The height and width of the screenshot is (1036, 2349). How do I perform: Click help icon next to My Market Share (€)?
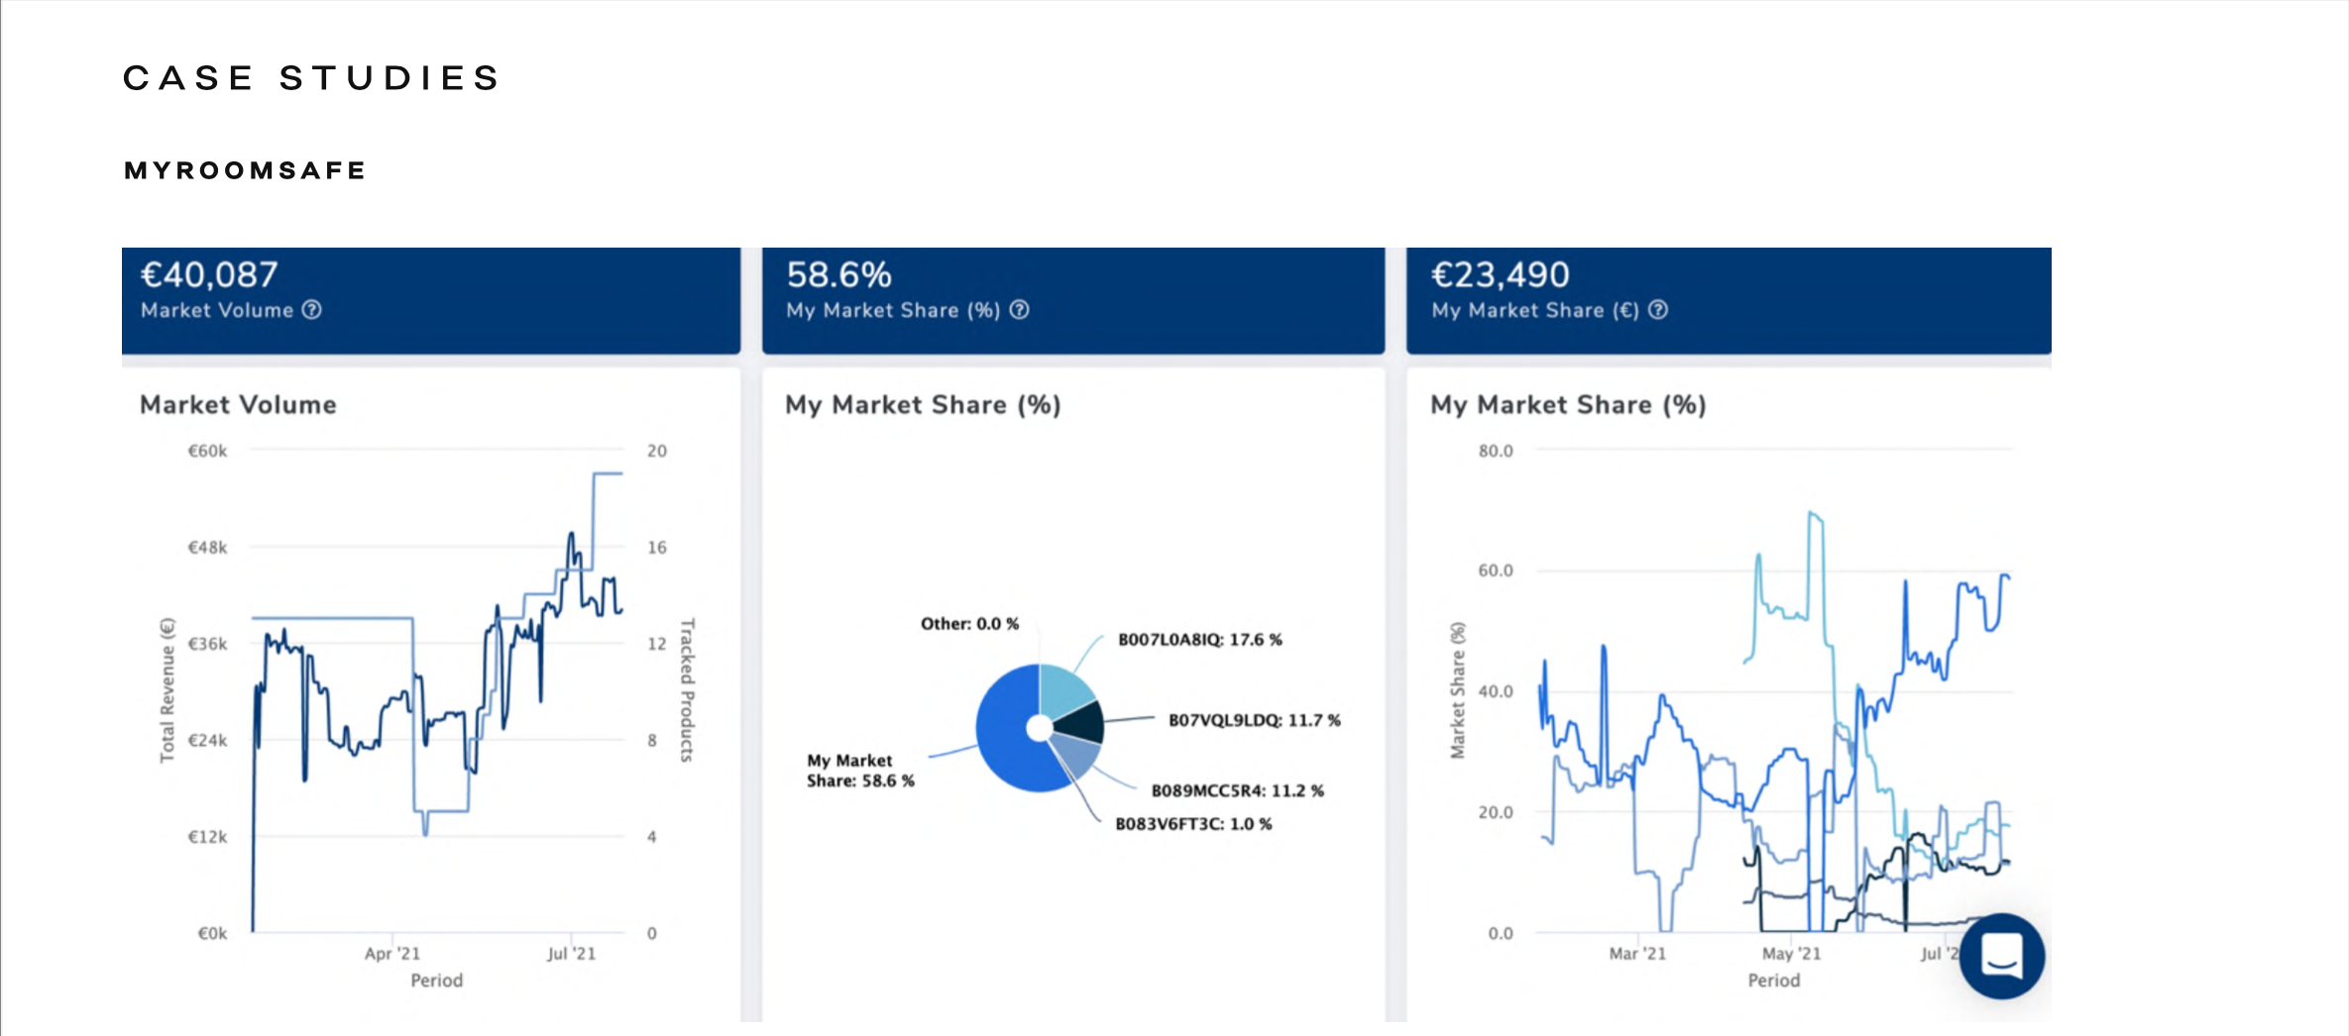point(1657,310)
